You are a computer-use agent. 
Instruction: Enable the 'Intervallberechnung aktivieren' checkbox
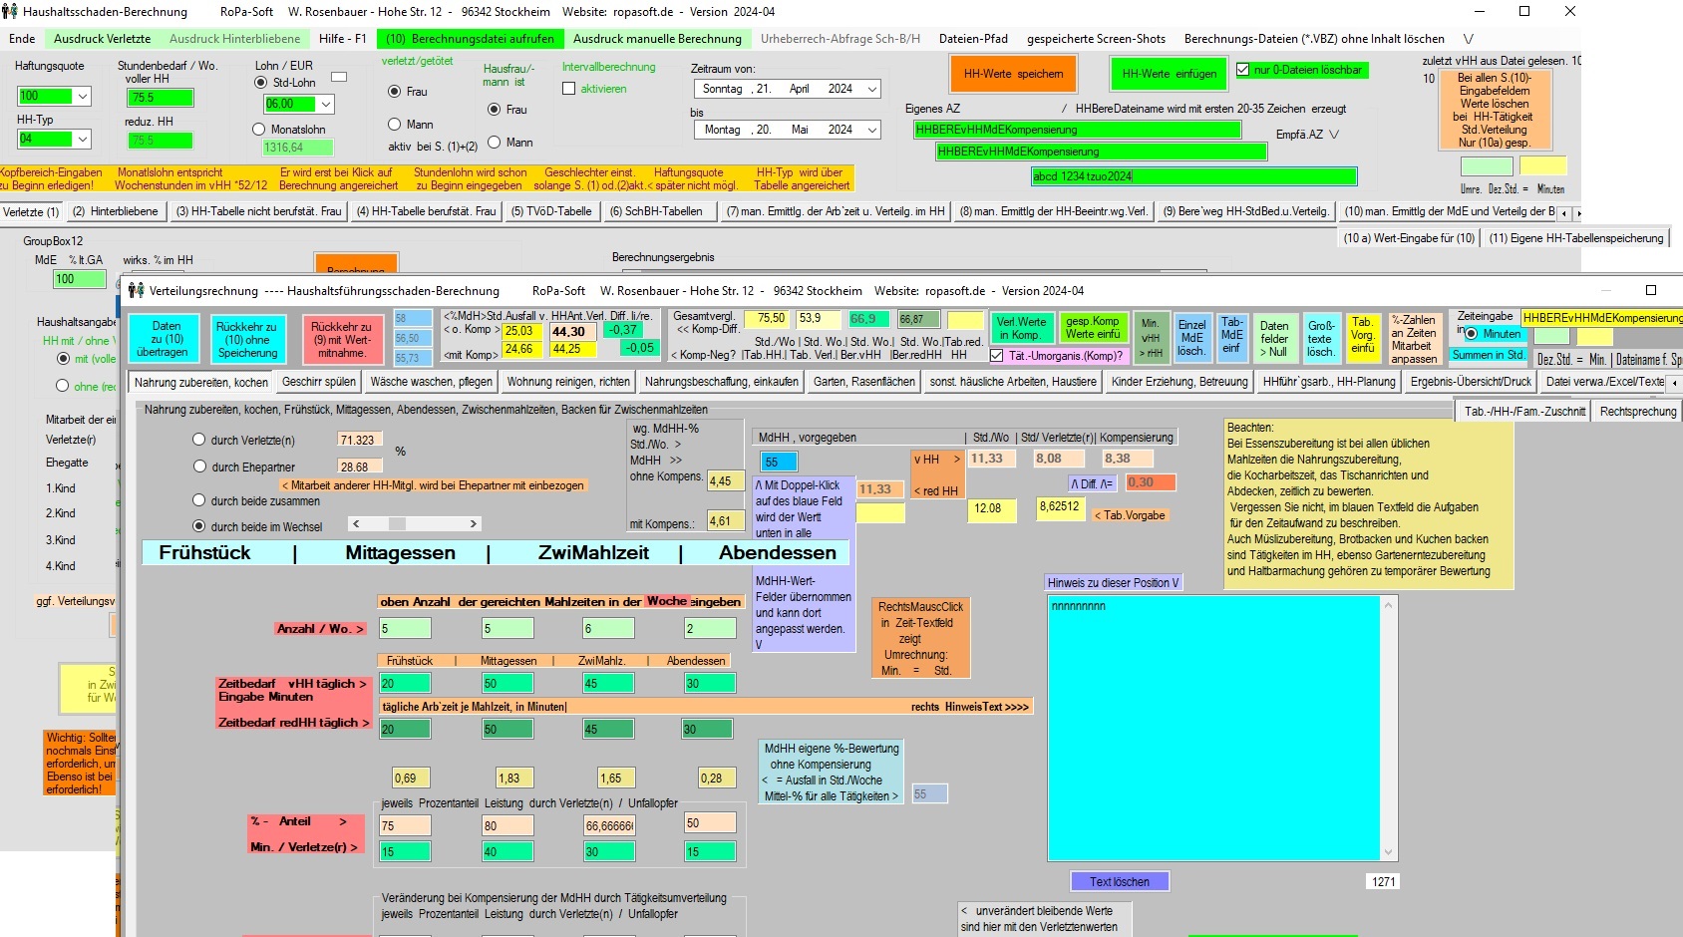click(x=569, y=89)
